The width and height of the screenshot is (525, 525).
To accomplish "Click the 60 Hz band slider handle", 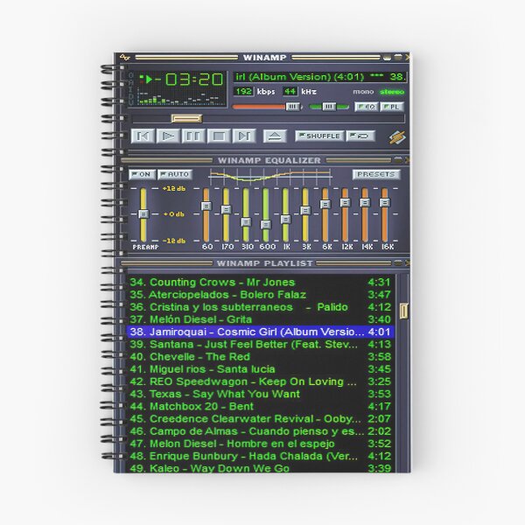I will coord(206,206).
